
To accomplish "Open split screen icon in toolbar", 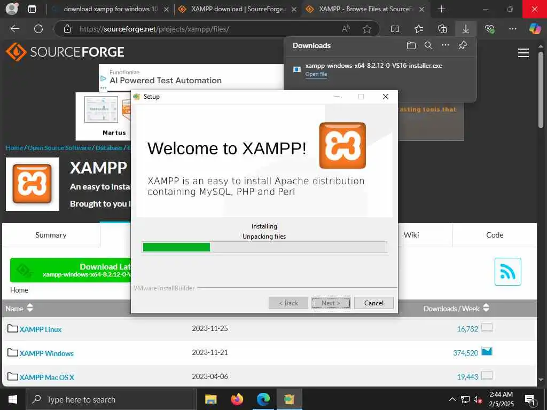I will pyautogui.click(x=395, y=29).
